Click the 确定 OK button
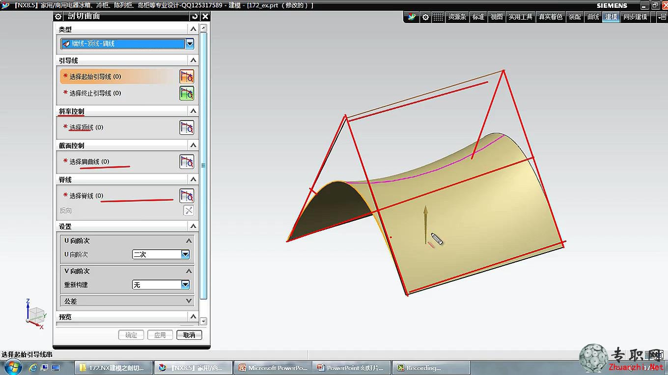The width and height of the screenshot is (668, 375). [x=131, y=335]
